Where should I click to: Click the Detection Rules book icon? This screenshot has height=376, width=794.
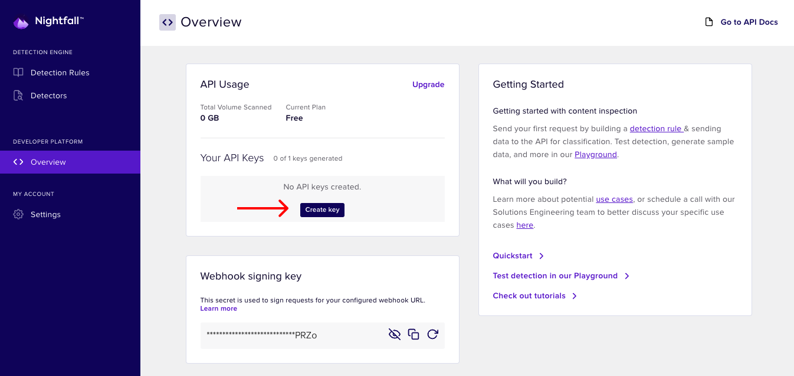tap(18, 72)
